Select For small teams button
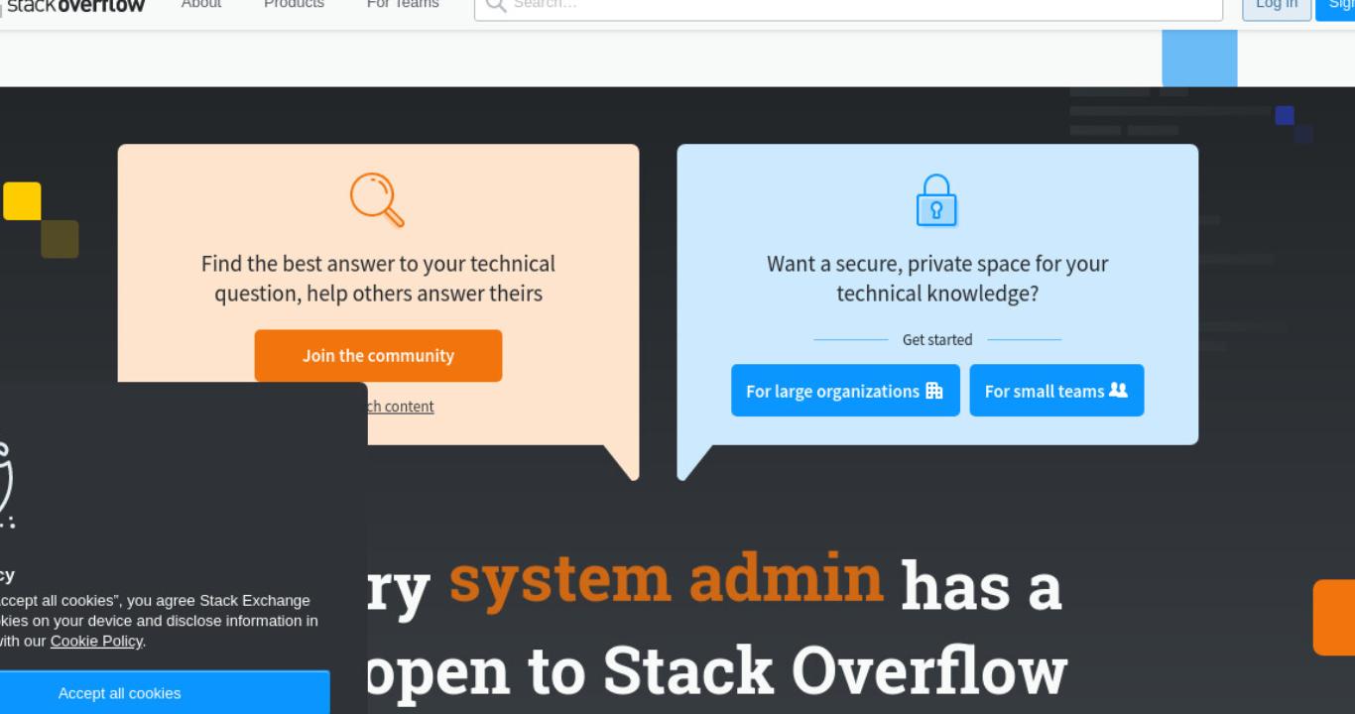The image size is (1355, 714). 1056,391
